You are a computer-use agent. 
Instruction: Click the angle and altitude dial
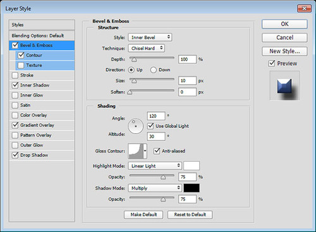coord(135,126)
